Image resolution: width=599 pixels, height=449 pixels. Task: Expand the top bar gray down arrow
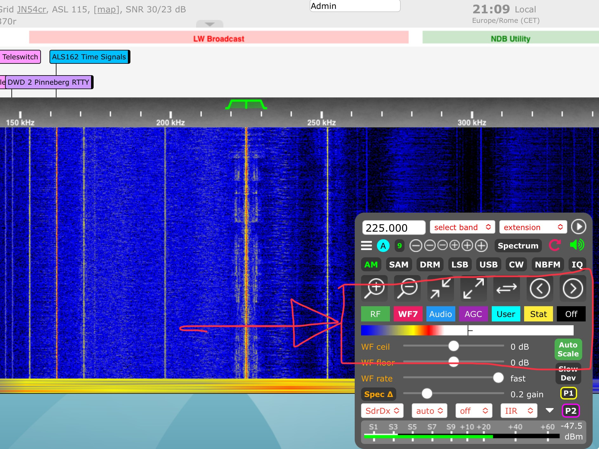point(210,24)
